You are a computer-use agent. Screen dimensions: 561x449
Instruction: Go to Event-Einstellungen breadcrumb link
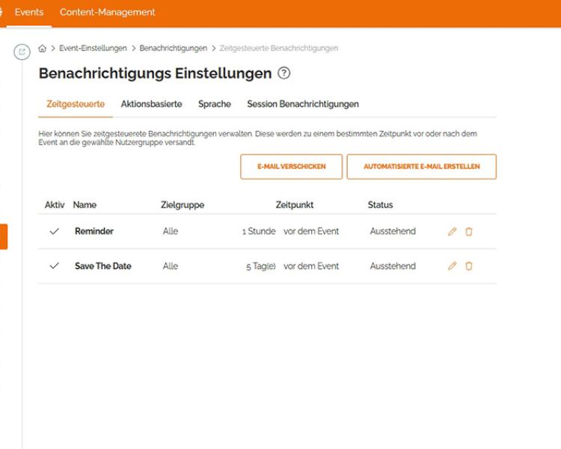[x=93, y=49]
